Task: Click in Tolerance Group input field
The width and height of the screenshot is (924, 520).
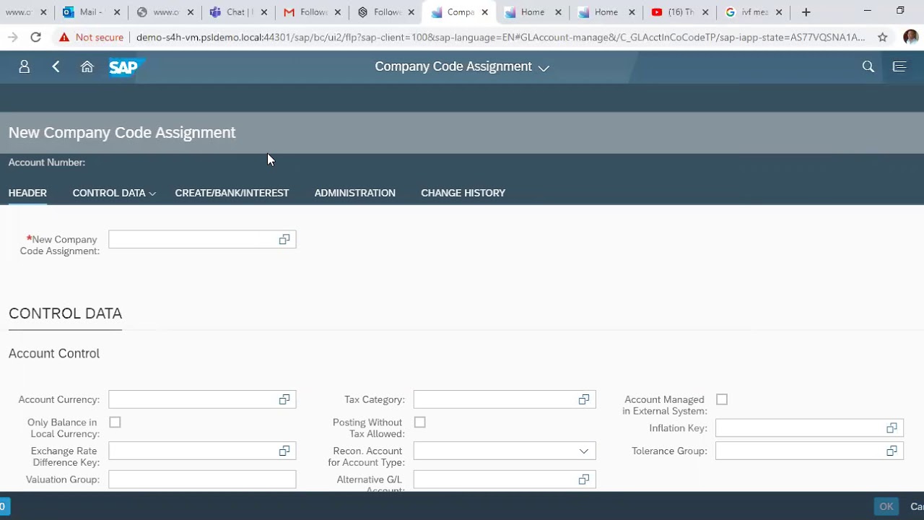Action: pos(809,451)
